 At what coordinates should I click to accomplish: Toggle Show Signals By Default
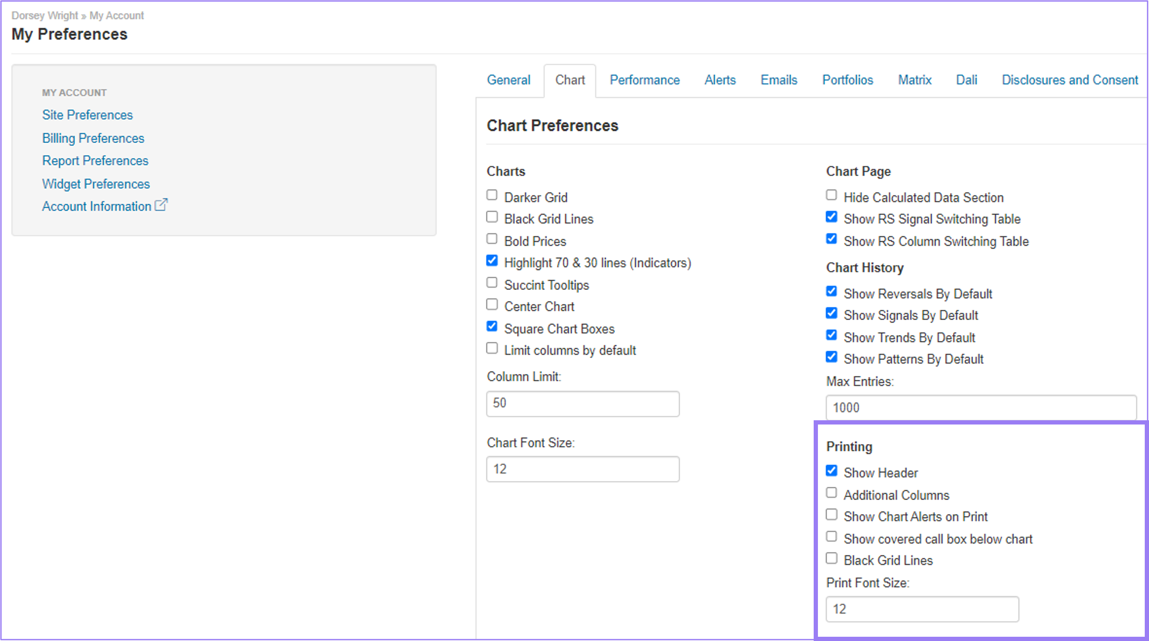tap(832, 314)
